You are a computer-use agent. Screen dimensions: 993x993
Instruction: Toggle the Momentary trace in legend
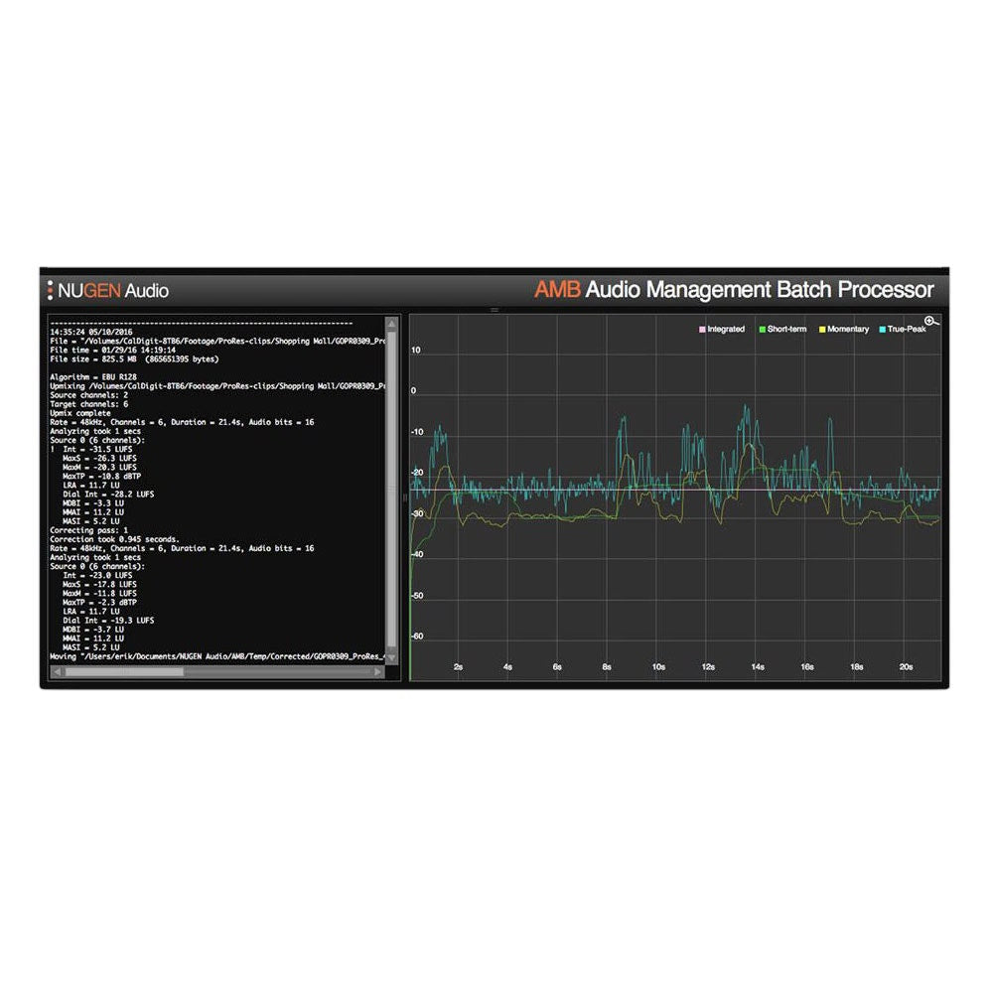[x=844, y=330]
